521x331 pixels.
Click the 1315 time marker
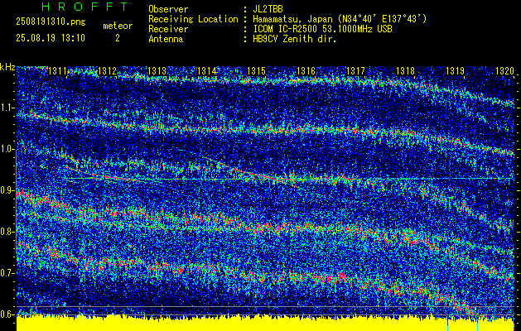(x=257, y=71)
